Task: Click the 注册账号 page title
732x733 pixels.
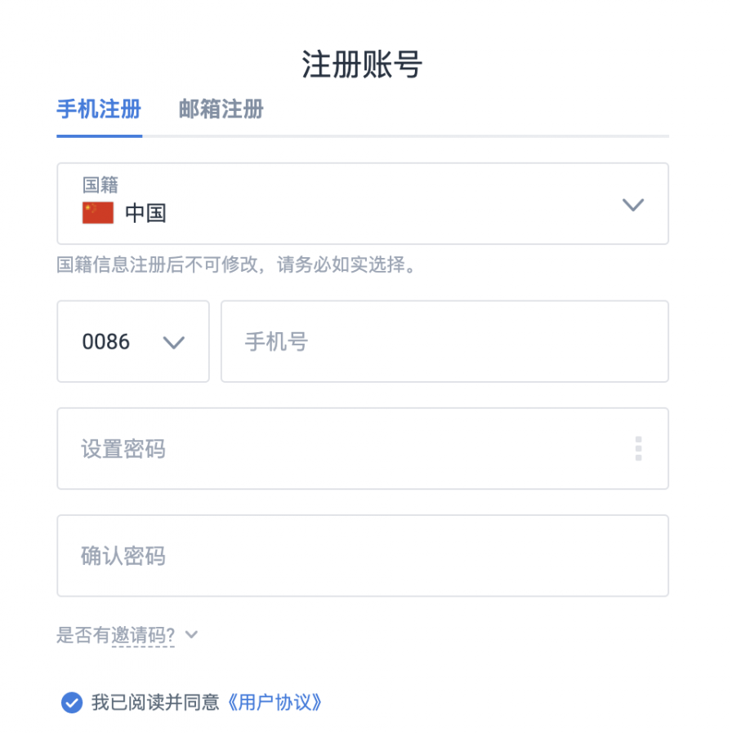Action: pyautogui.click(x=362, y=64)
